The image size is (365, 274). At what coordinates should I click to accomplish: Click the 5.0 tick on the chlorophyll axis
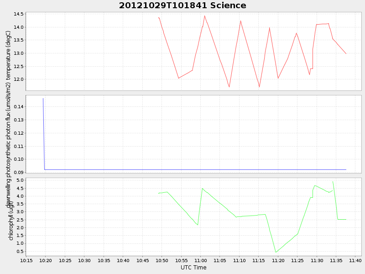pos(20,180)
